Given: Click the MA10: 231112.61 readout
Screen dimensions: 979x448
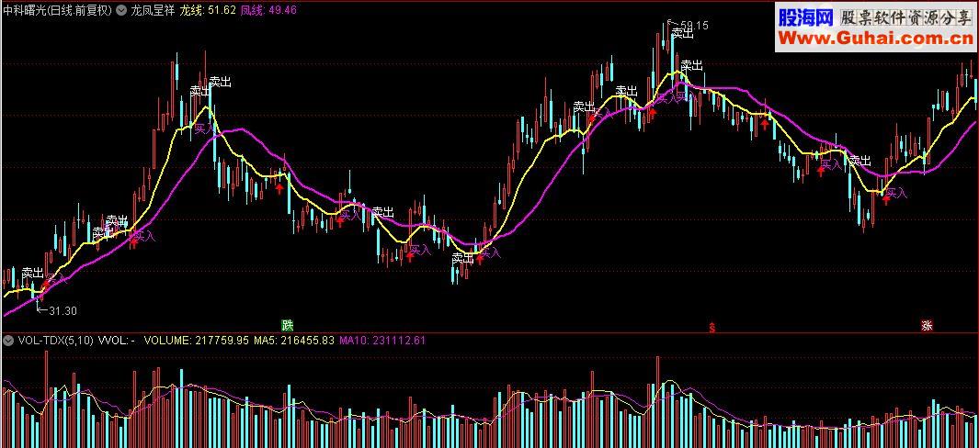Looking at the screenshot, I should click(382, 341).
